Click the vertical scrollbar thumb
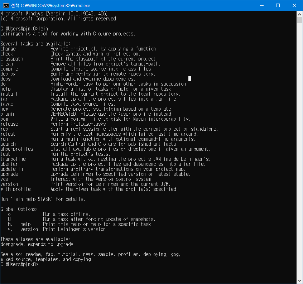The height and width of the screenshot is (284, 303). click(299, 20)
